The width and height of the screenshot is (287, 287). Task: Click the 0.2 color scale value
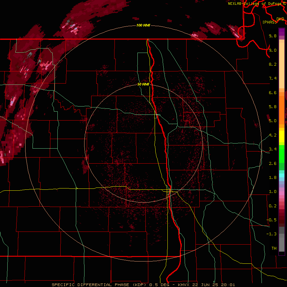click(x=273, y=206)
